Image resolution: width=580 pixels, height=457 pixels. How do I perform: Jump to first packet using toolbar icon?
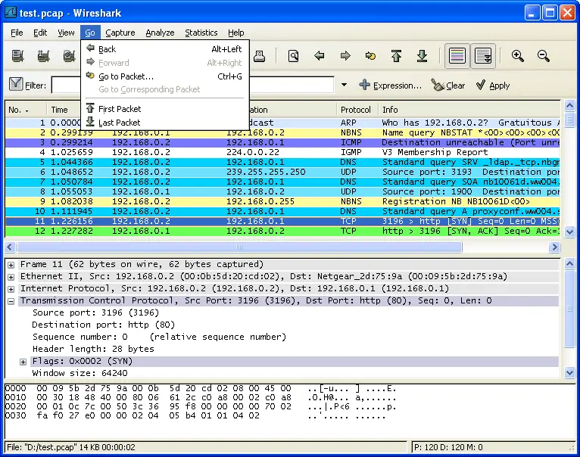click(x=396, y=56)
